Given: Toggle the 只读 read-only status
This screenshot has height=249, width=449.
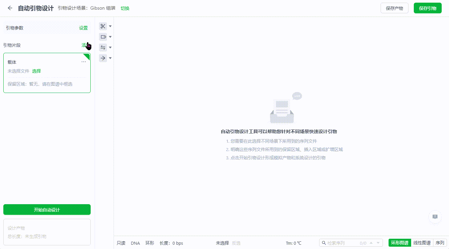Looking at the screenshot, I should [121, 243].
